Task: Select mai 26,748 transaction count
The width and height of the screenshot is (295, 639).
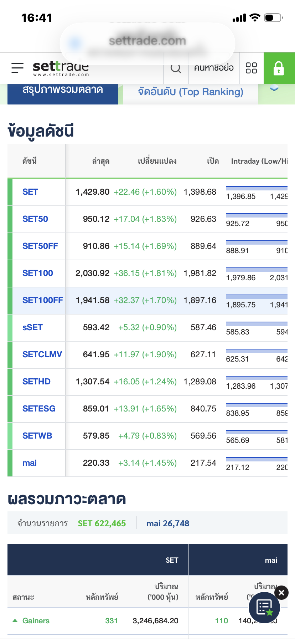Action: click(x=168, y=523)
